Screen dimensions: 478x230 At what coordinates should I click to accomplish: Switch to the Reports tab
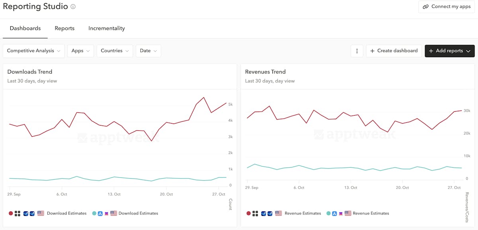65,28
